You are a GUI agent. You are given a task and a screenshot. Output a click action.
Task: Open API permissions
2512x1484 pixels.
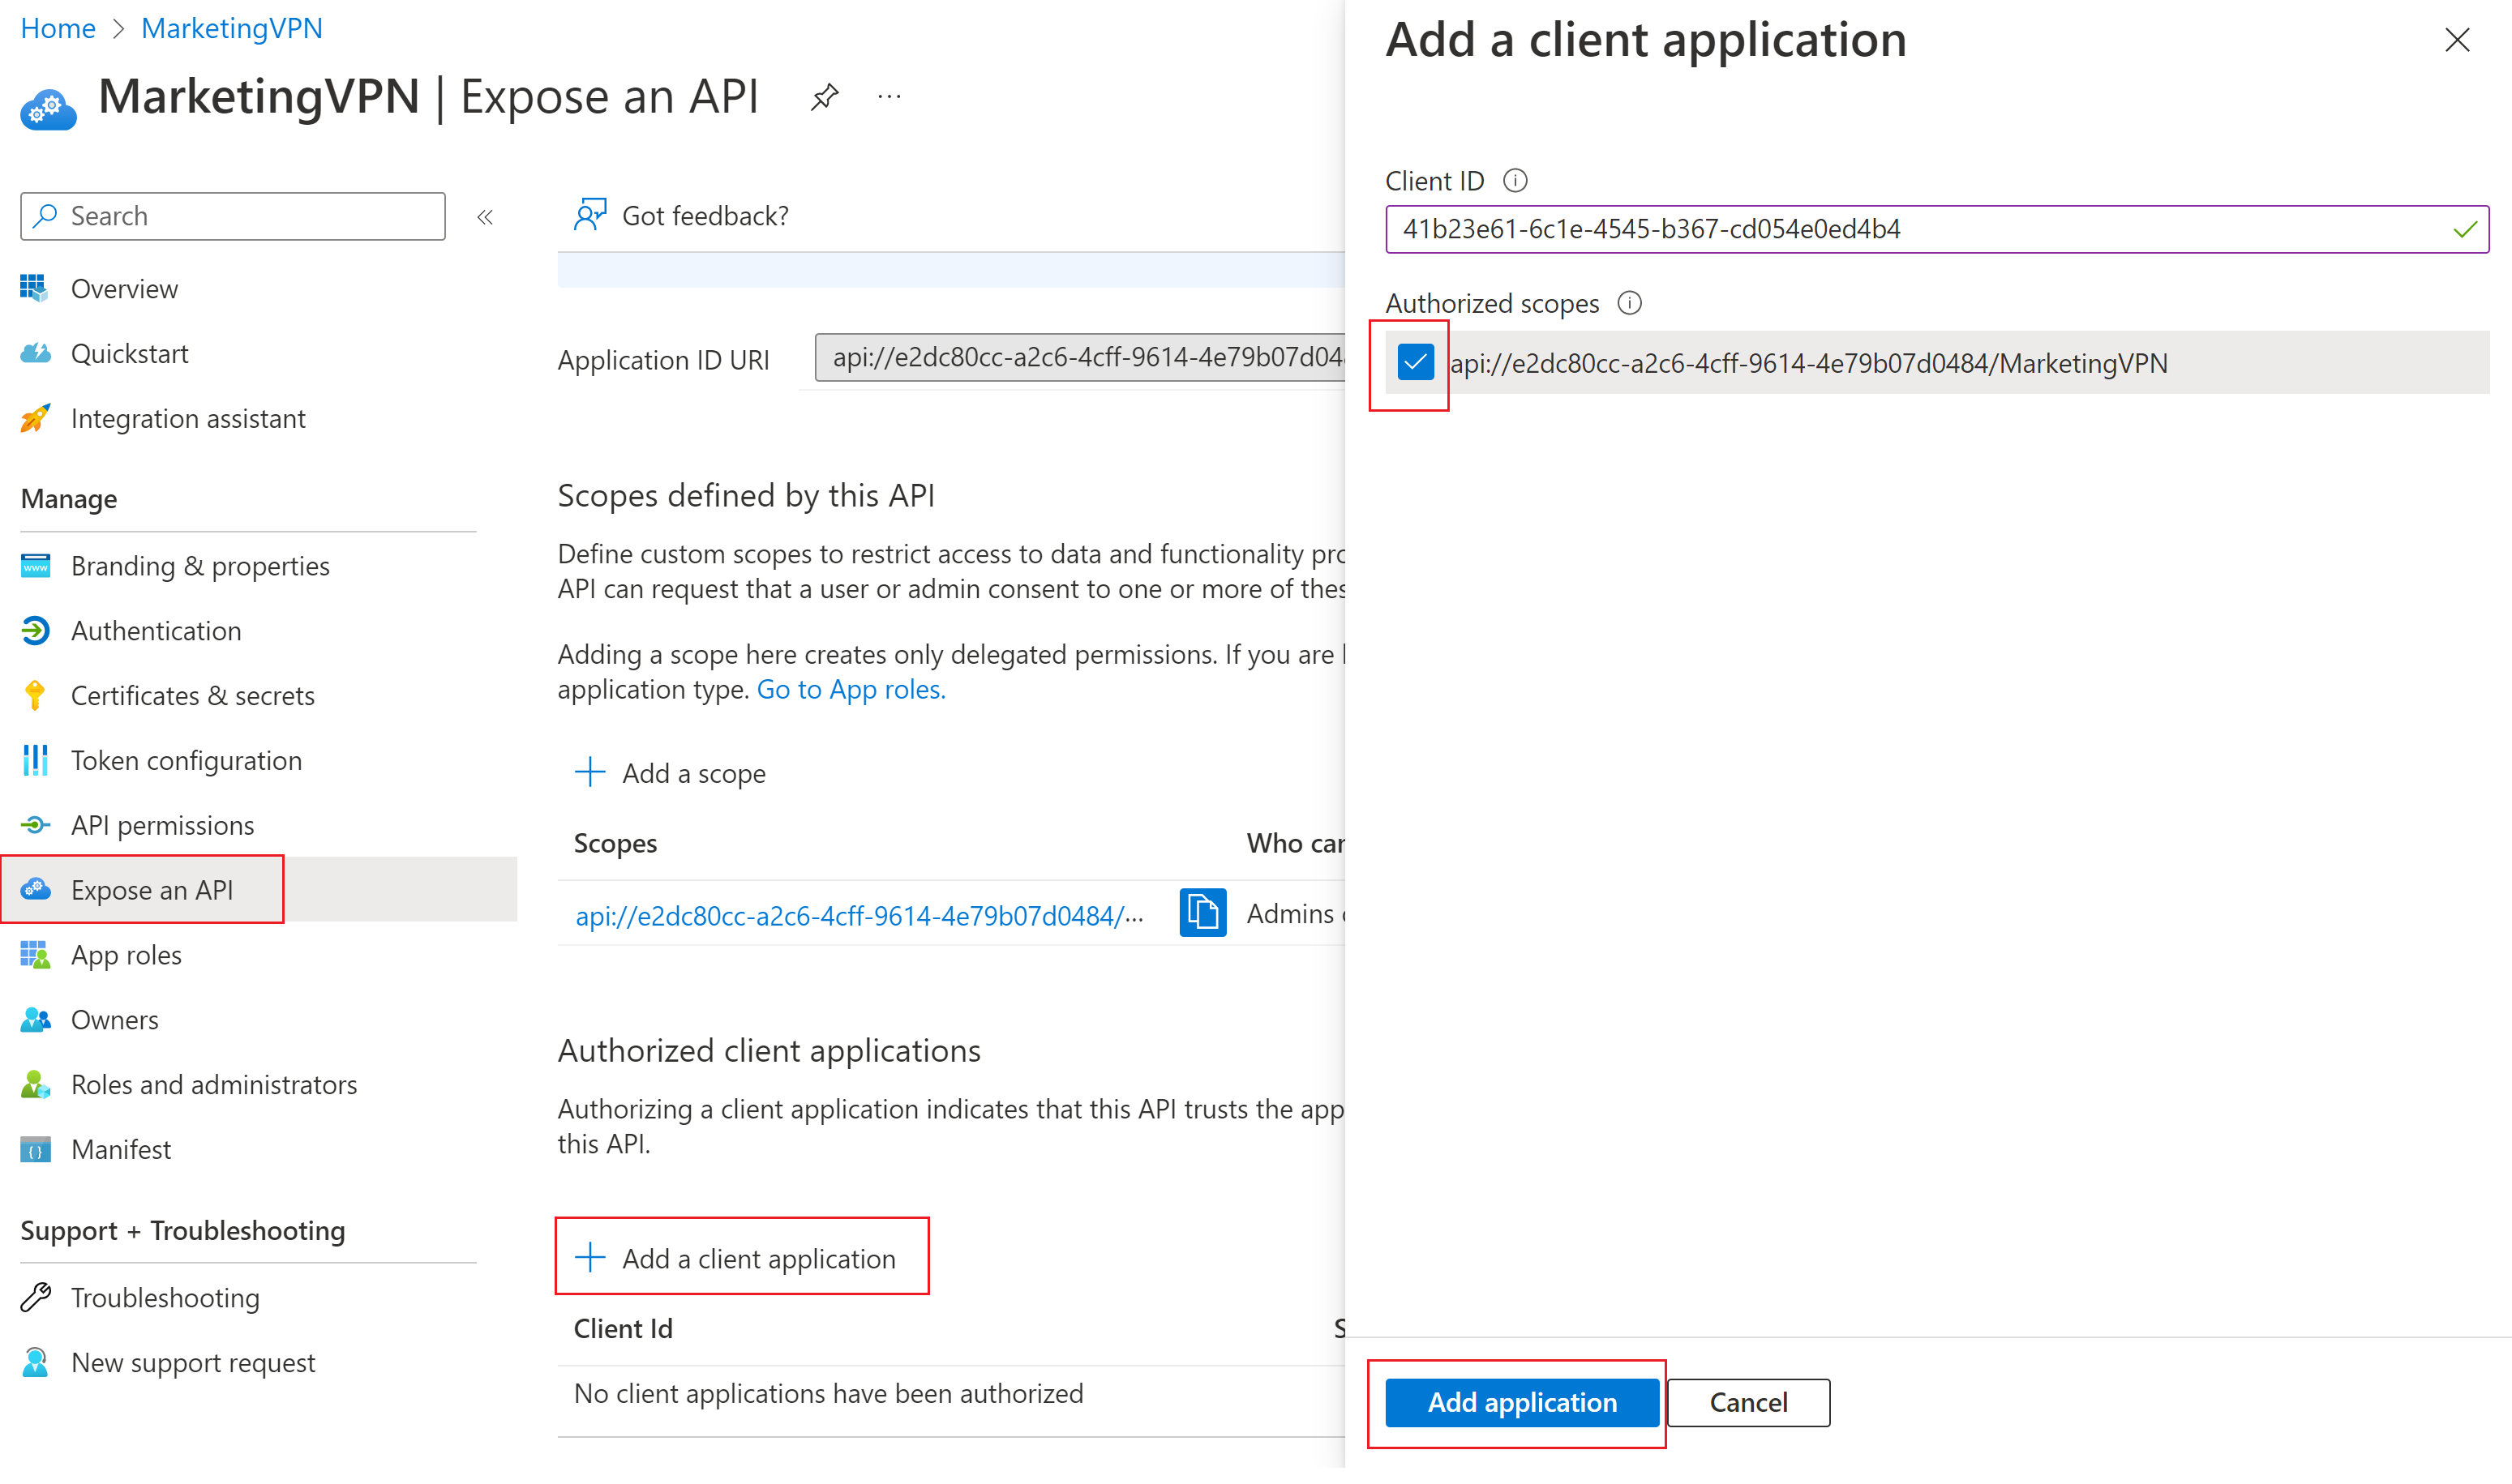point(162,826)
